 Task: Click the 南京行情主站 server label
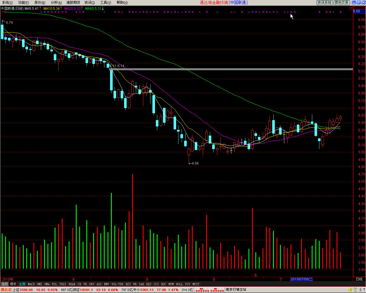236,290
